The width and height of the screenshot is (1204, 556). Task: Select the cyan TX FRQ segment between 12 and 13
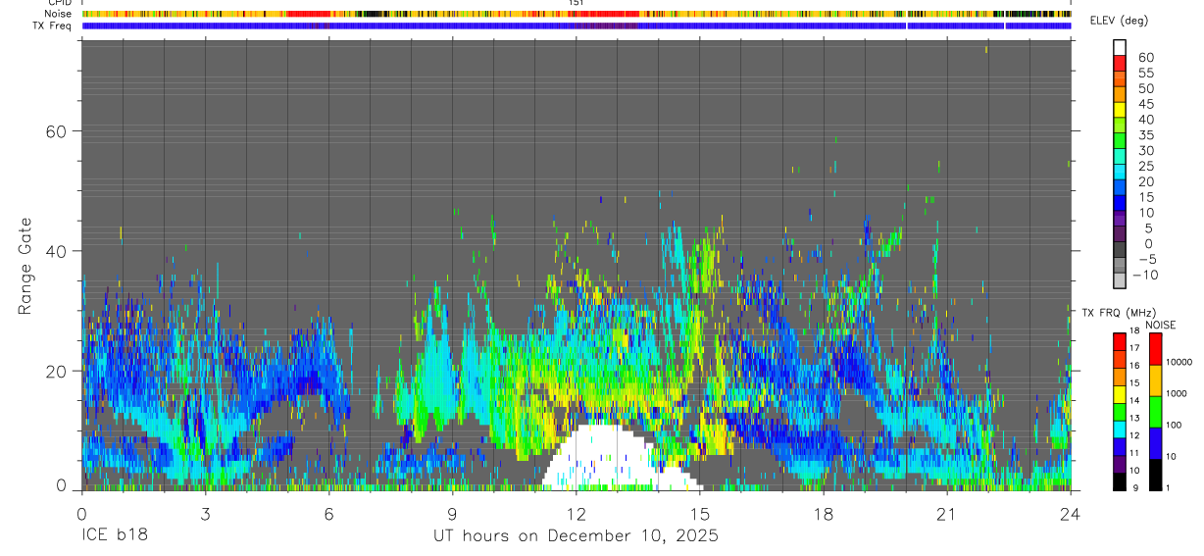1120,428
